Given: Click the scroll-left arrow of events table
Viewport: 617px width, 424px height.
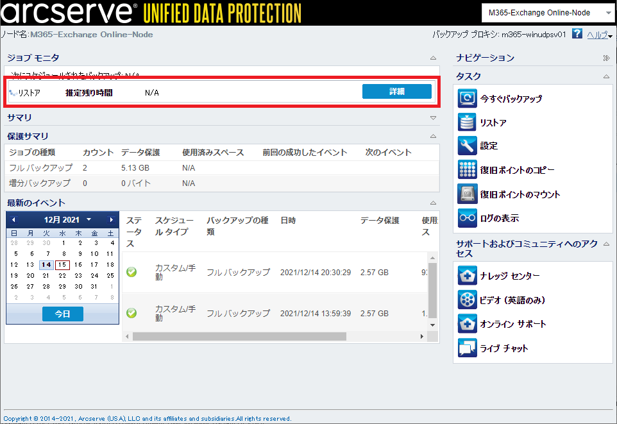Looking at the screenshot, I should pos(127,337).
